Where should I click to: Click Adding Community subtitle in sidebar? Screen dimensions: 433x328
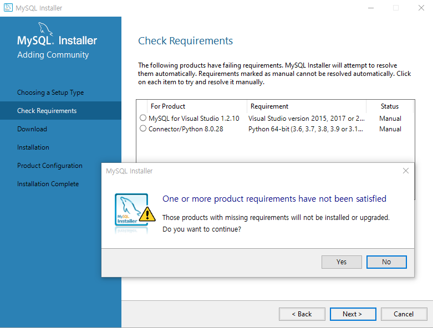[53, 55]
